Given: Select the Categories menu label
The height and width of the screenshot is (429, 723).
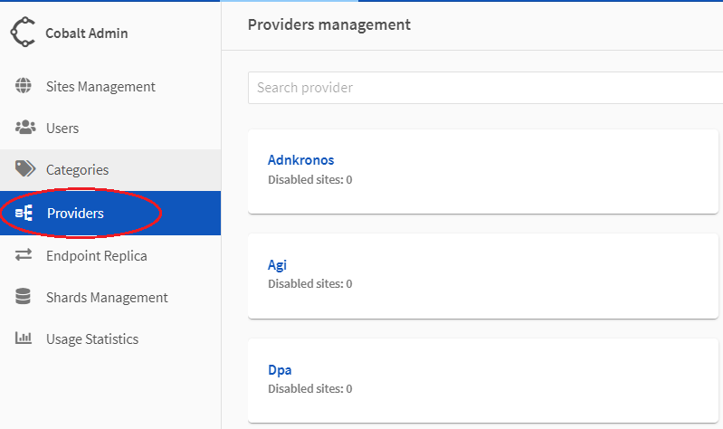Looking at the screenshot, I should click(77, 170).
